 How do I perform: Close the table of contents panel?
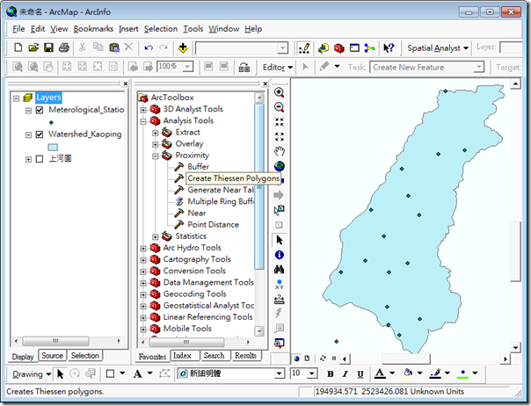[x=126, y=83]
